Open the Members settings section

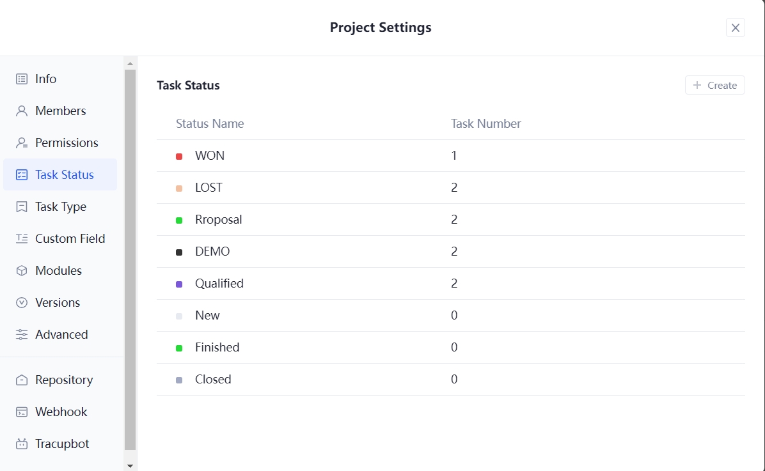(61, 111)
